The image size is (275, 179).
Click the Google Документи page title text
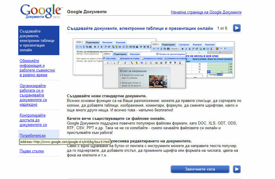[x=87, y=12]
